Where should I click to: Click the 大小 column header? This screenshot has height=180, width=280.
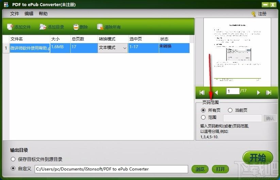(60, 39)
